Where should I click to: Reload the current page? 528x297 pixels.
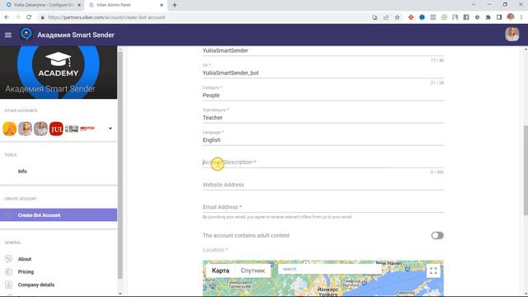(29, 17)
